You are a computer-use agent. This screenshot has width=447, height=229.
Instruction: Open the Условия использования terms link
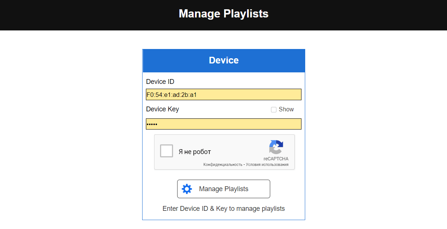(267, 164)
